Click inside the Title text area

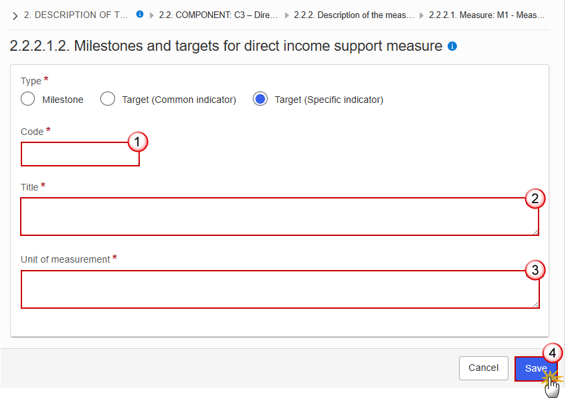pyautogui.click(x=280, y=217)
